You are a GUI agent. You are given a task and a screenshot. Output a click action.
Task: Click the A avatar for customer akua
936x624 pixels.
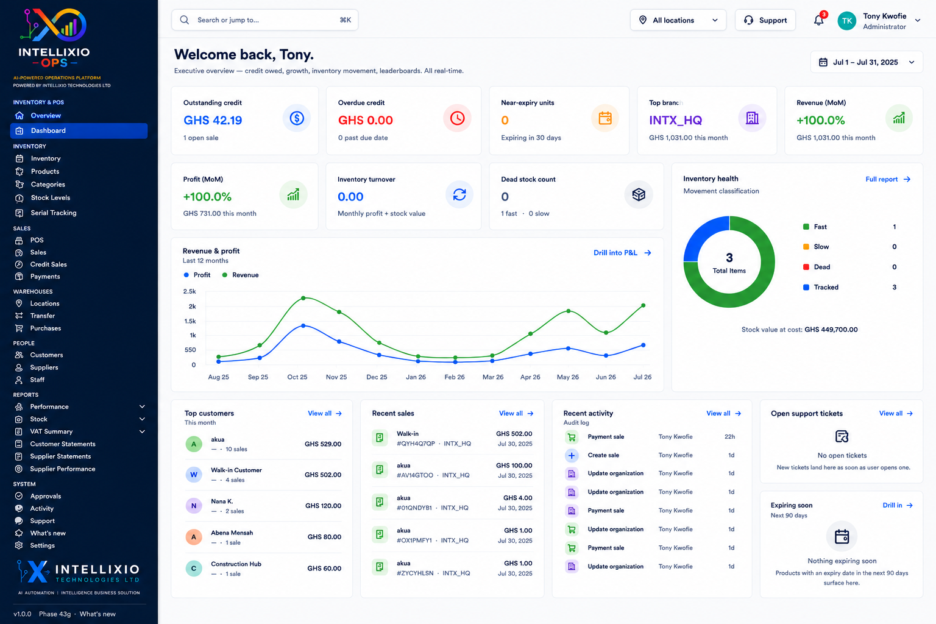[194, 444]
